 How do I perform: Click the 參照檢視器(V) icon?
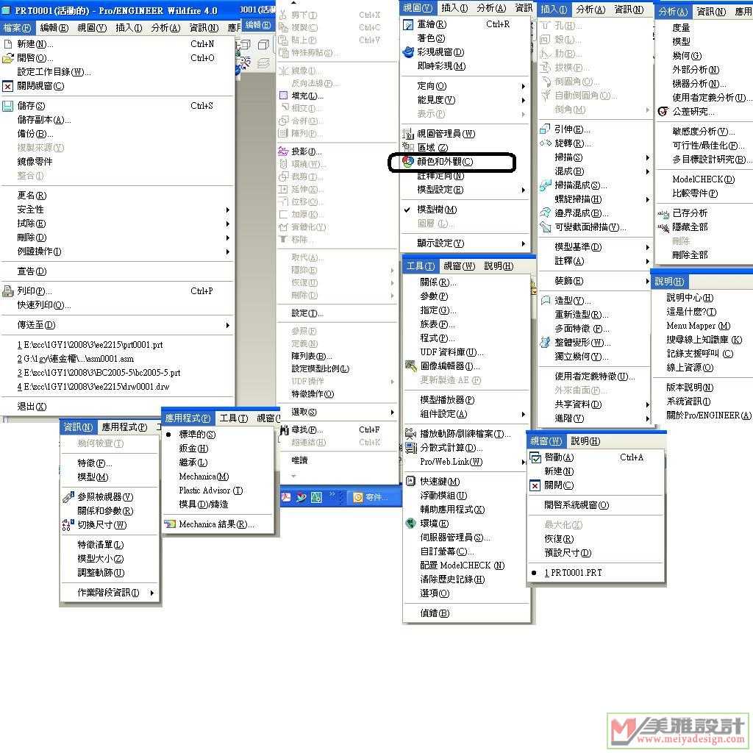click(x=68, y=497)
